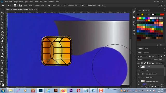Open the Image menu
The width and height of the screenshot is (166, 93).
[16, 2]
